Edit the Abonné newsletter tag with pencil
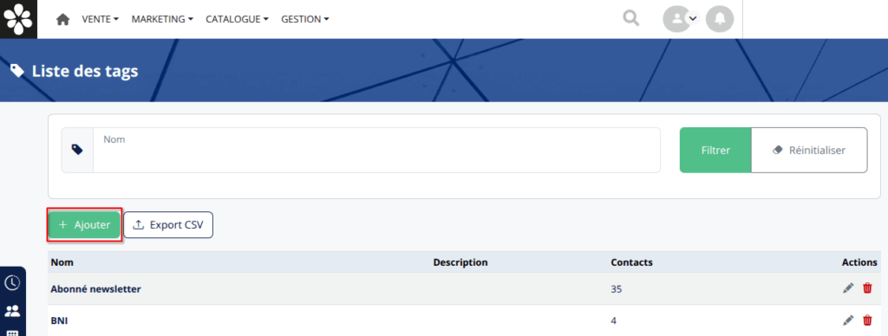The height and width of the screenshot is (336, 888). tap(848, 288)
